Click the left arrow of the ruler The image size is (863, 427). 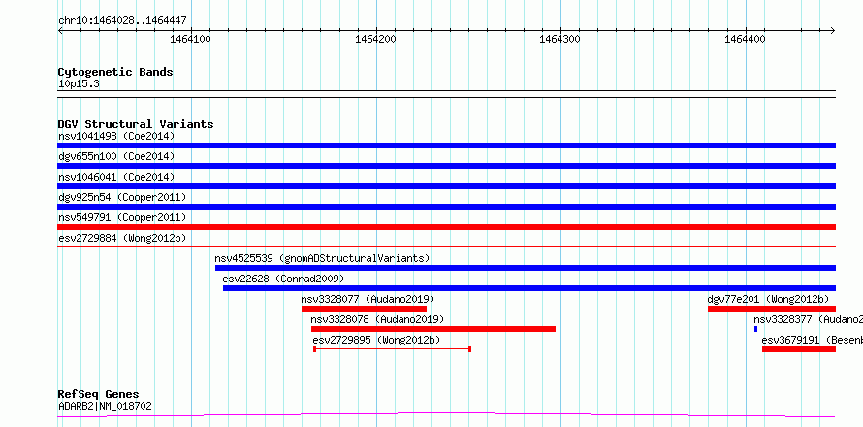click(60, 31)
